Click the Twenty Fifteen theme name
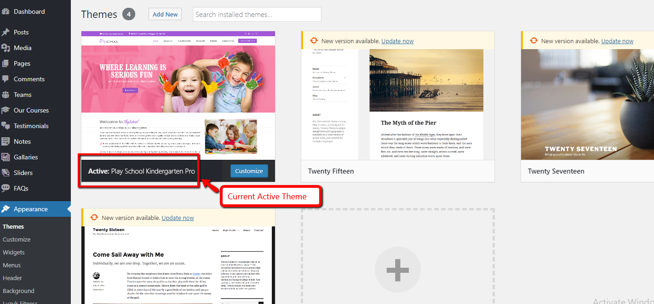 click(x=331, y=171)
